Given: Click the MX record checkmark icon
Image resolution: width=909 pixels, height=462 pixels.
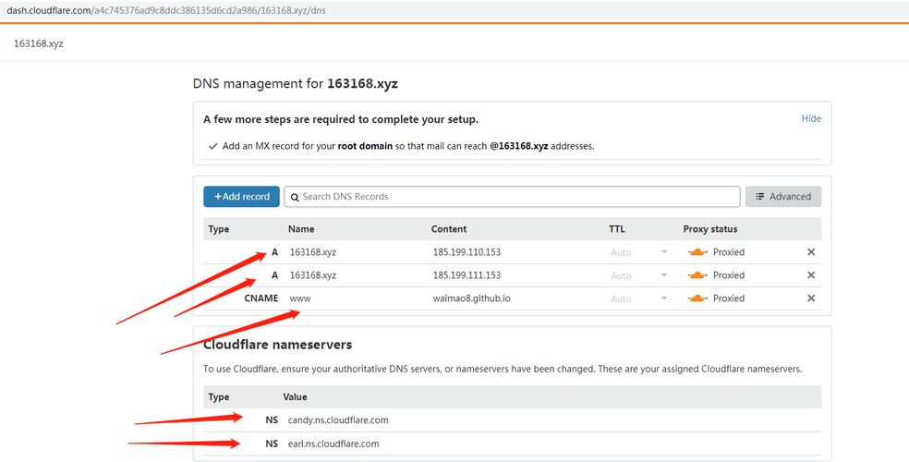Looking at the screenshot, I should pos(212,146).
